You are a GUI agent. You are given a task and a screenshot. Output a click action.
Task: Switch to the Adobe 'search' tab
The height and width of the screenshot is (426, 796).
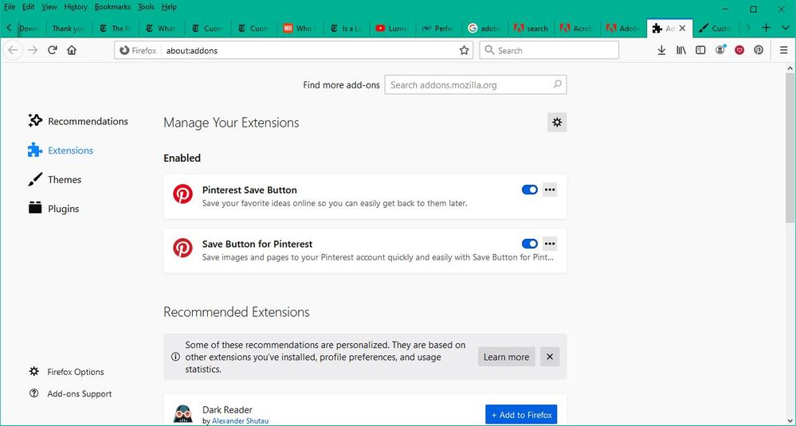pyautogui.click(x=531, y=29)
